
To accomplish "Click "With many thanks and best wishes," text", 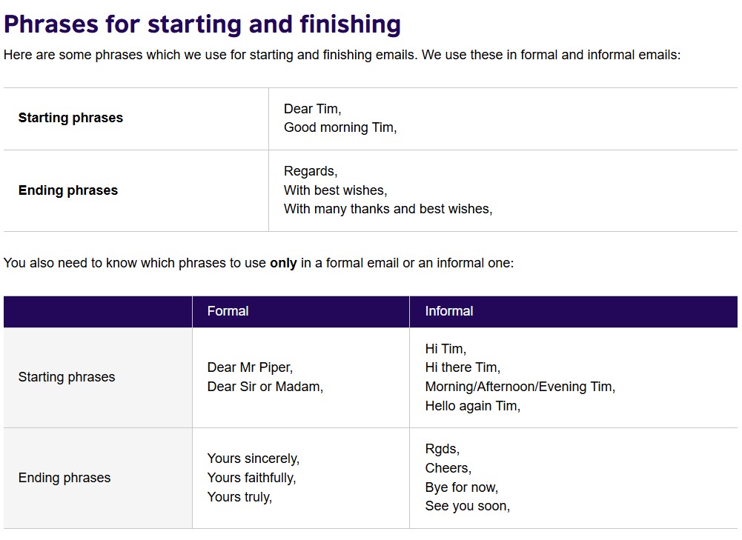I will click(388, 209).
